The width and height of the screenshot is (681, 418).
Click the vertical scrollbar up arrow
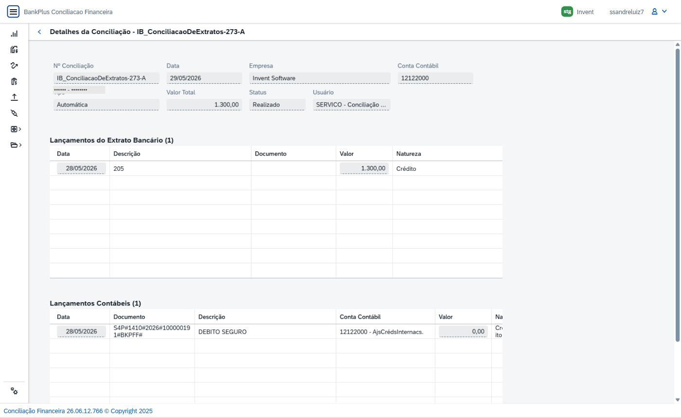(x=678, y=45)
